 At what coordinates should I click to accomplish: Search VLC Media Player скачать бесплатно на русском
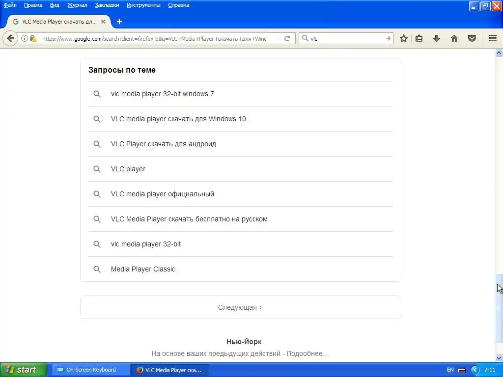[241, 219]
